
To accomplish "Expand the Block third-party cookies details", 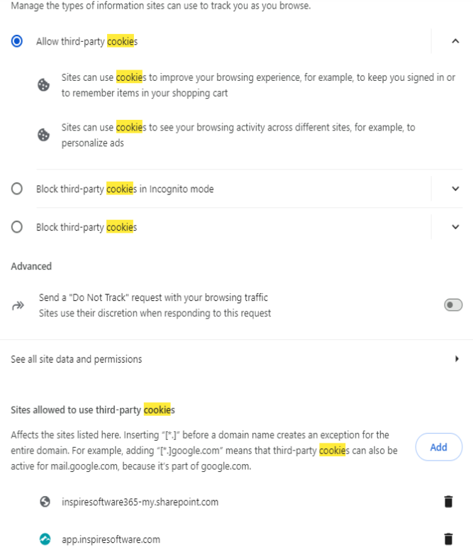I will click(455, 227).
